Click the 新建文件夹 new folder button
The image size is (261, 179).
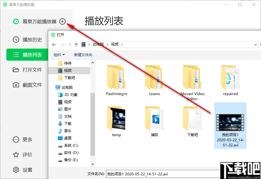tap(82, 55)
